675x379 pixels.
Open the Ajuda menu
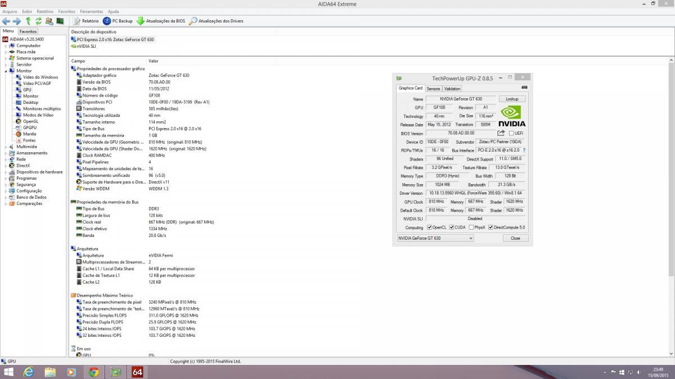click(x=113, y=11)
